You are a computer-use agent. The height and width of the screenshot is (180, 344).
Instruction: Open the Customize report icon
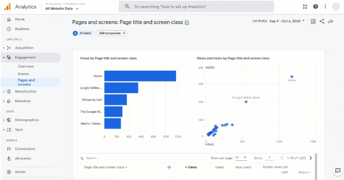click(x=313, y=21)
